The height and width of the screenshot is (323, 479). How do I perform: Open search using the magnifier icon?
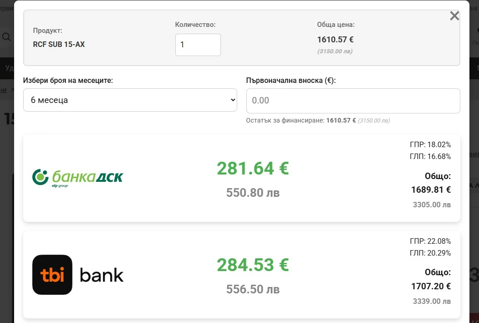click(x=6, y=37)
